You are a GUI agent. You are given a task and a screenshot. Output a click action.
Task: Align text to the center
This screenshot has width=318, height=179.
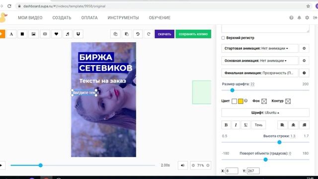(293, 125)
